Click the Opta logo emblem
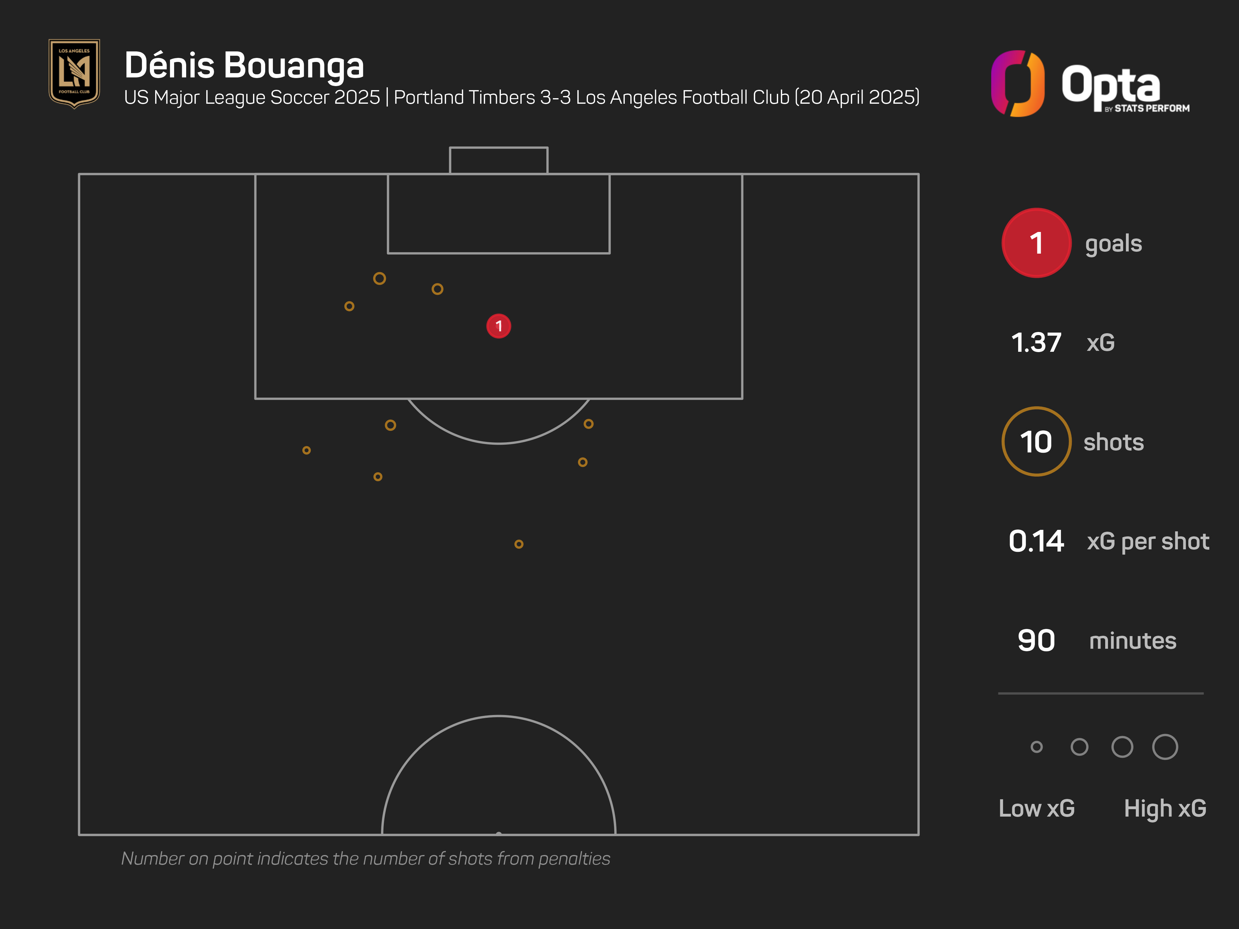This screenshot has height=929, width=1239. 1017,83
